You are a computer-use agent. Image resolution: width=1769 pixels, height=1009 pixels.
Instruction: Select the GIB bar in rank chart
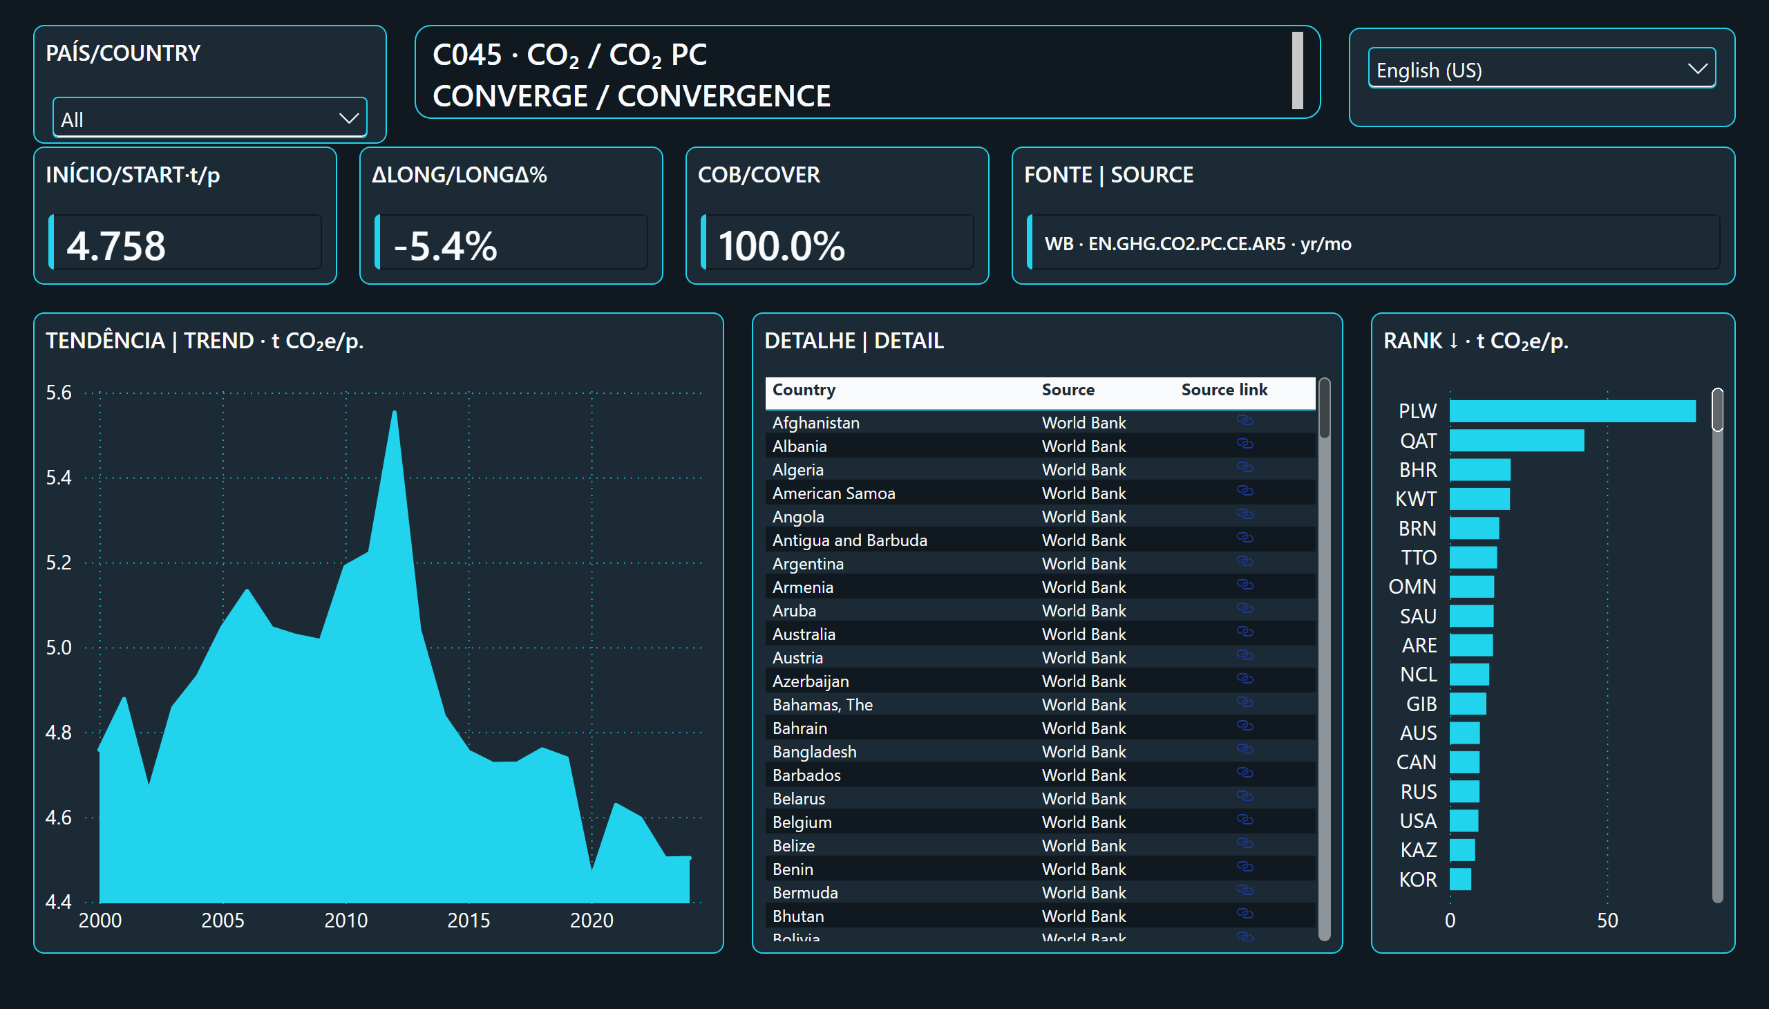(x=1468, y=704)
